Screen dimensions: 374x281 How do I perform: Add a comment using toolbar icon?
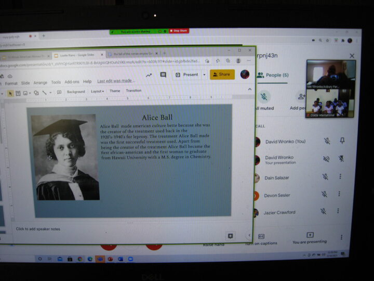click(x=59, y=92)
